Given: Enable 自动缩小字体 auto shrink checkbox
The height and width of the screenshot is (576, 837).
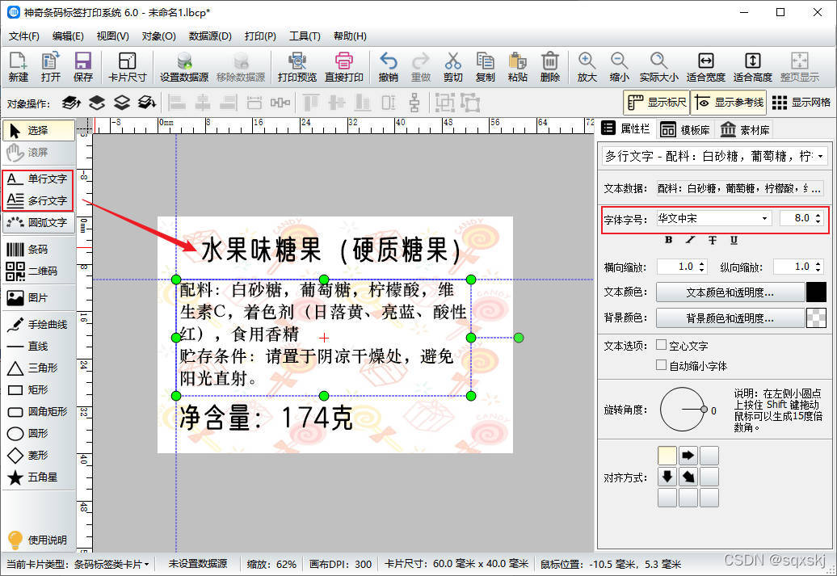Looking at the screenshot, I should coord(662,365).
